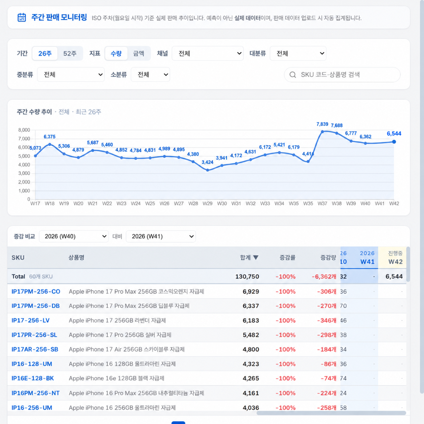Click product name Apple iPhone 17 Air 256GB 스카이블루 자급제

(x=127, y=350)
